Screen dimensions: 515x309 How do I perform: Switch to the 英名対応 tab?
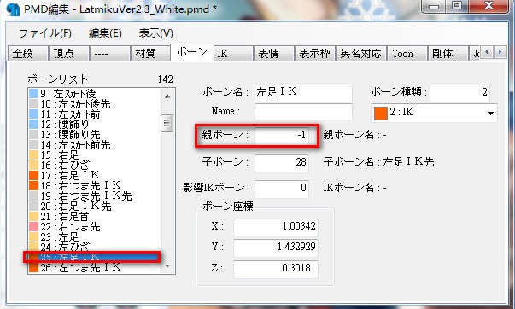pos(360,53)
